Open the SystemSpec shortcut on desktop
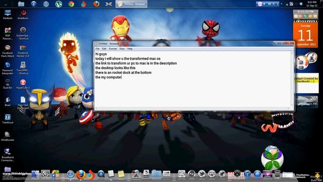323x182 pixels. point(23,33)
